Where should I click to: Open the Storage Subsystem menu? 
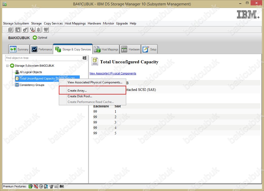coord(16,23)
